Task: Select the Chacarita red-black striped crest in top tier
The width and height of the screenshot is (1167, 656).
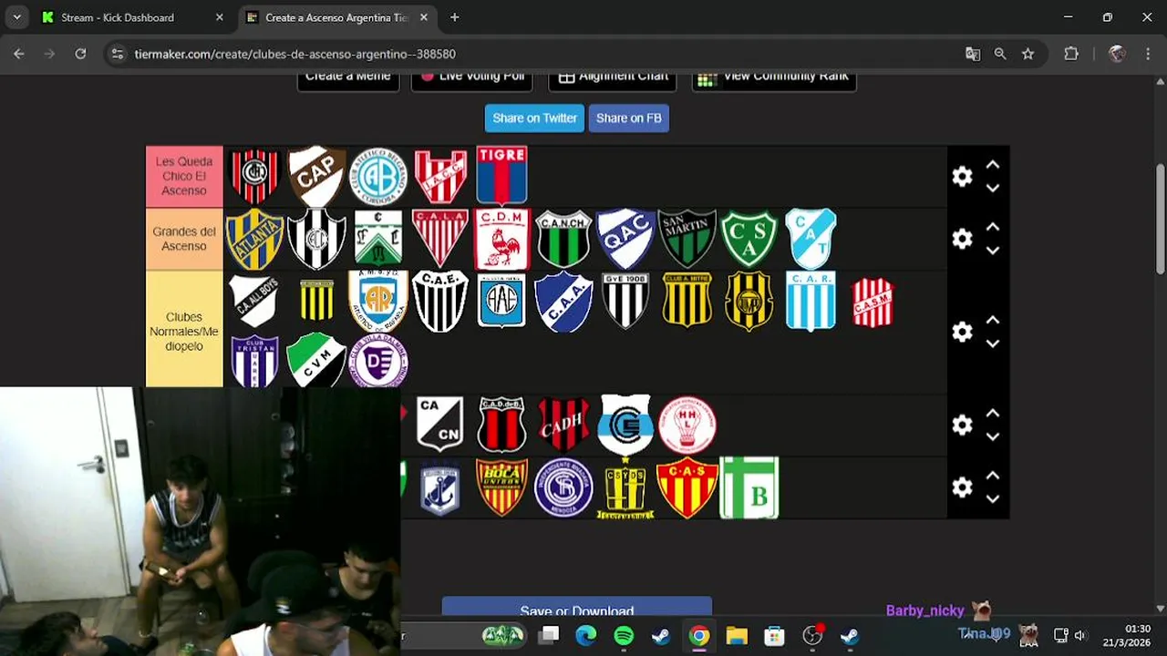Action: tap(254, 176)
